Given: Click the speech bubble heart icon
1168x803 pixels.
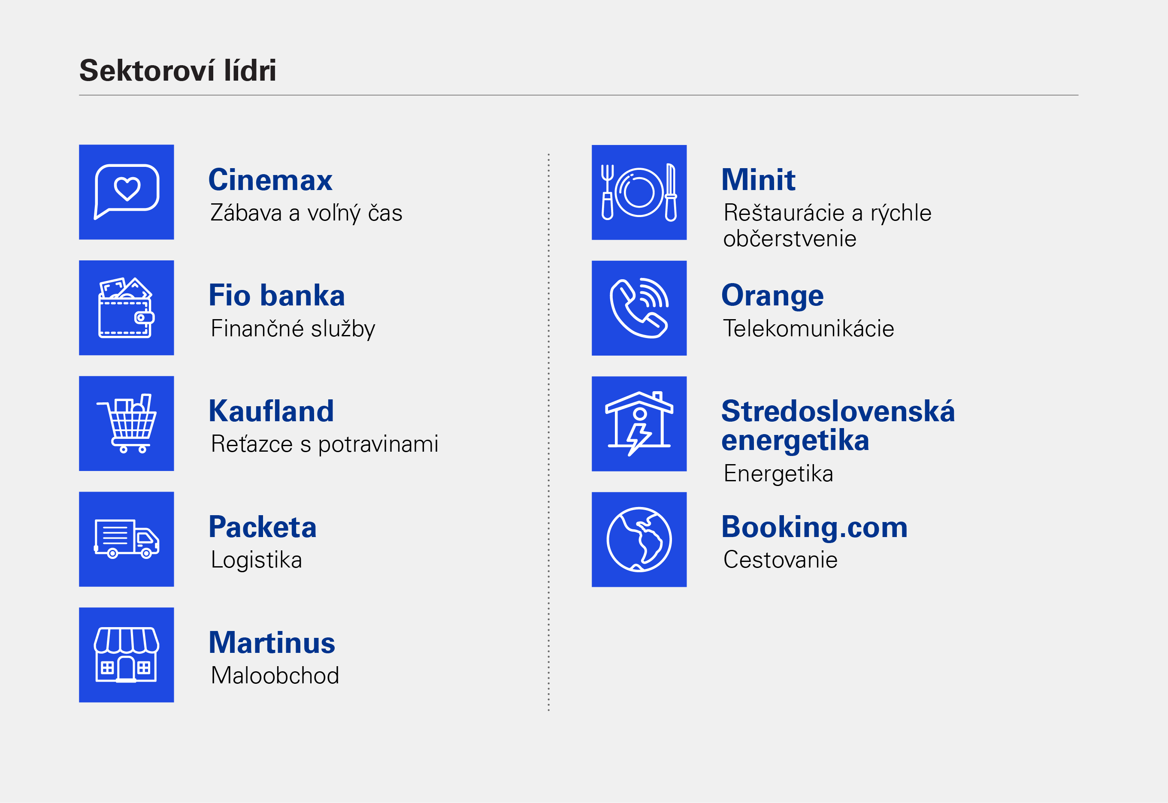Looking at the screenshot, I should [x=126, y=192].
